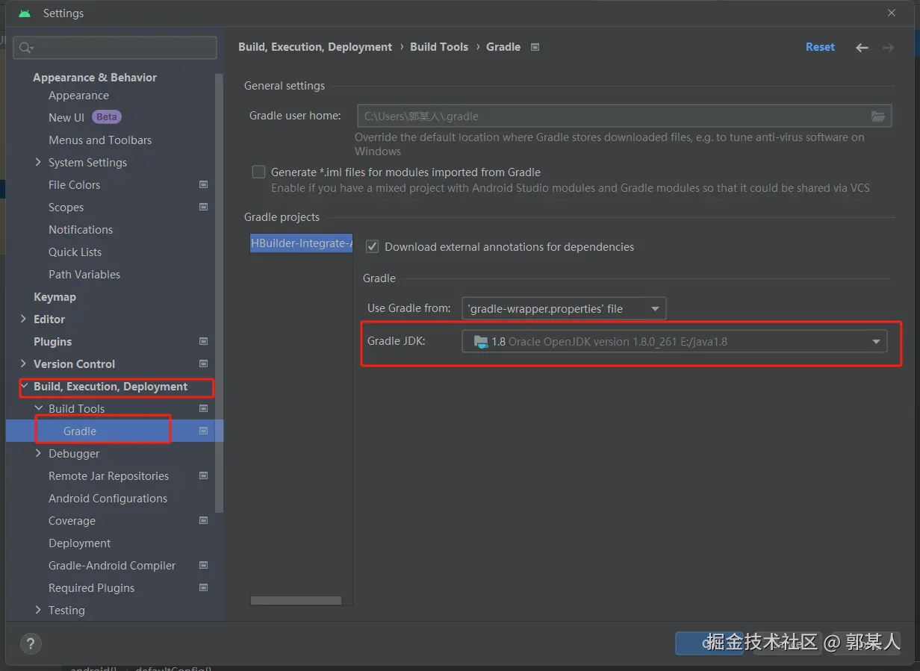
Task: Enable Generate *.iml files checkbox
Action: tap(258, 172)
